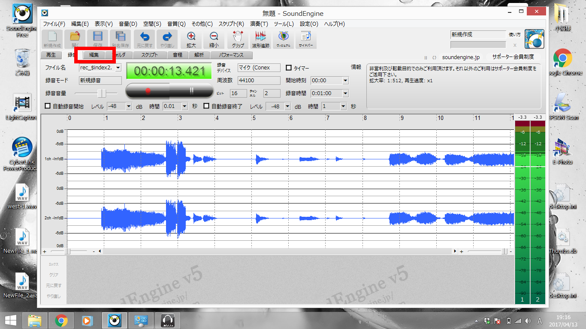Pause recording with the pause button
Viewport: 586px width, 329px height.
pos(192,91)
